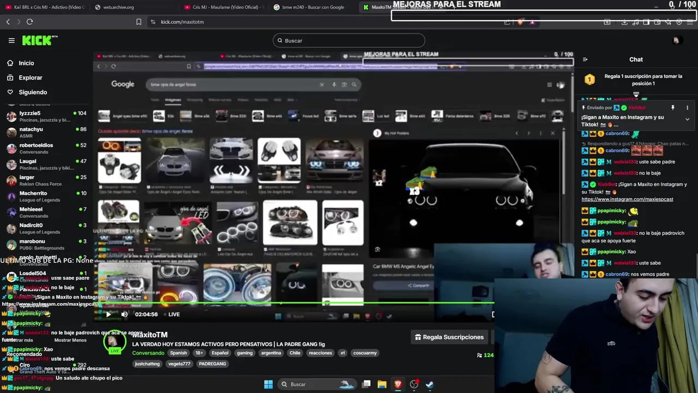Open site settings icon in address bar

(153, 22)
